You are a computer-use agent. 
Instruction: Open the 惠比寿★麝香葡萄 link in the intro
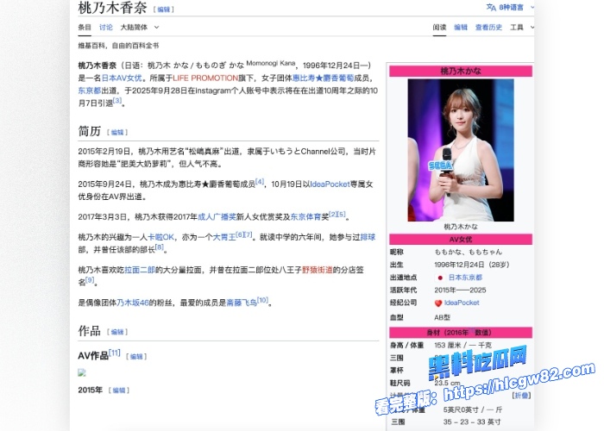[x=323, y=78]
